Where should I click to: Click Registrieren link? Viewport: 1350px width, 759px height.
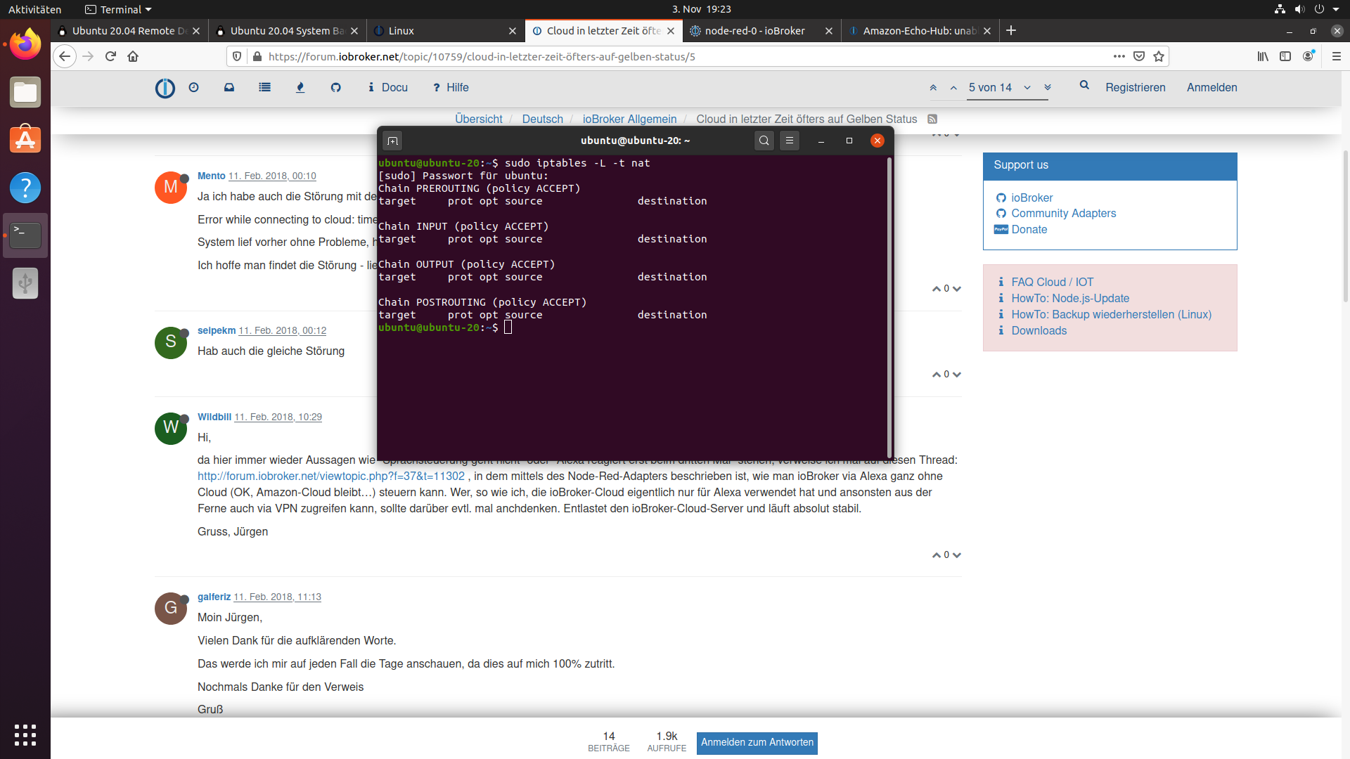coord(1135,87)
